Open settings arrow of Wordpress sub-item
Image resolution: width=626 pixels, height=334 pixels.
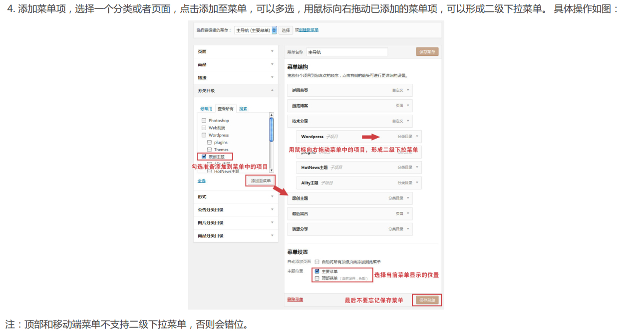[x=417, y=137]
